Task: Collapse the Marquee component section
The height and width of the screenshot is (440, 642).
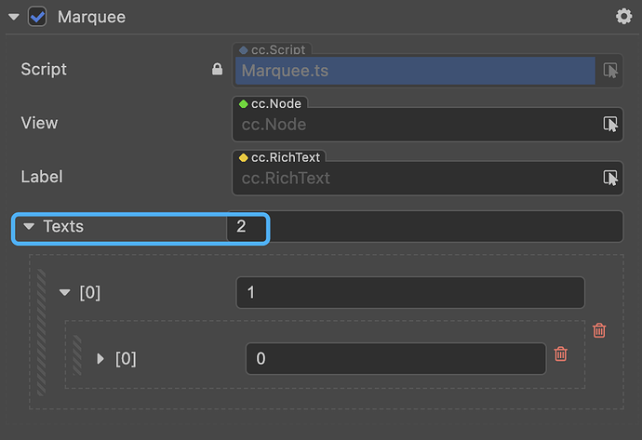Action: [13, 17]
